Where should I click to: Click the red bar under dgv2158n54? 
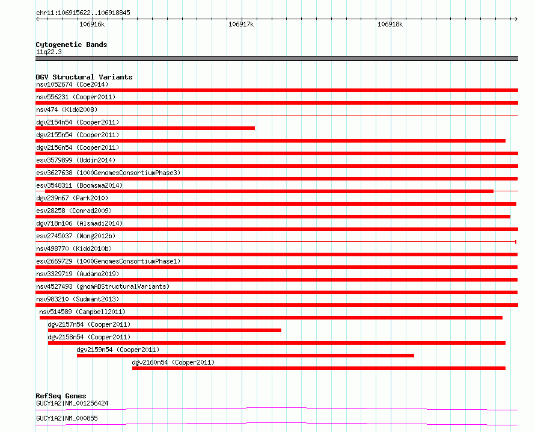tap(277, 343)
